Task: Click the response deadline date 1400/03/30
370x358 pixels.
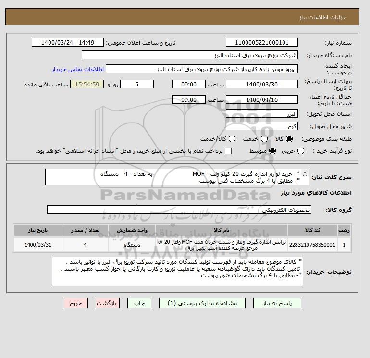Action: (x=262, y=84)
